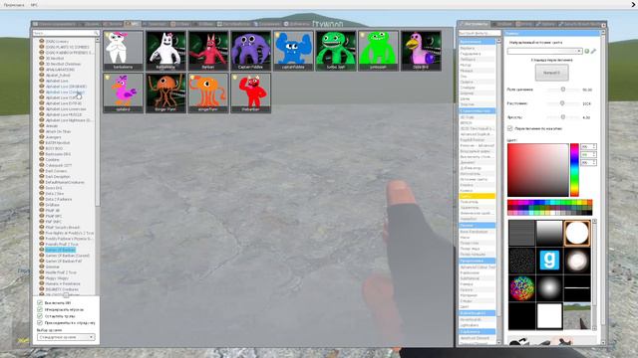The height and width of the screenshot is (358, 638).
Task: Click the lamp key bind button
Action: (551, 73)
